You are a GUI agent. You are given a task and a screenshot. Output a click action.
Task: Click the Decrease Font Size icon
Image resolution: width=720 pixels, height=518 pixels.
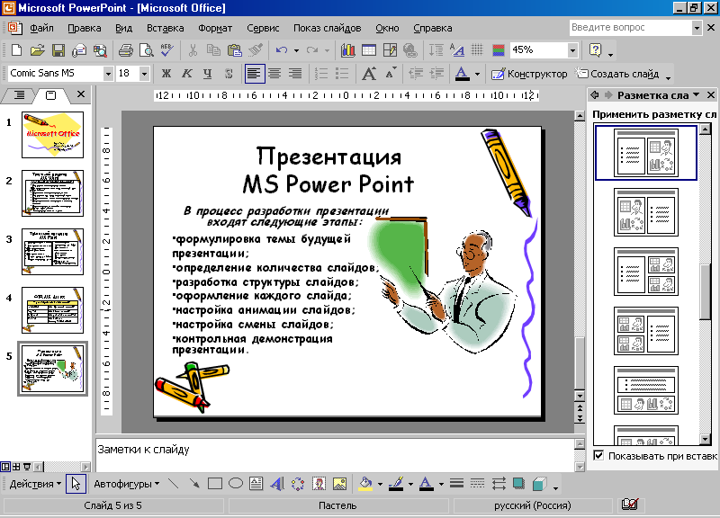[390, 74]
